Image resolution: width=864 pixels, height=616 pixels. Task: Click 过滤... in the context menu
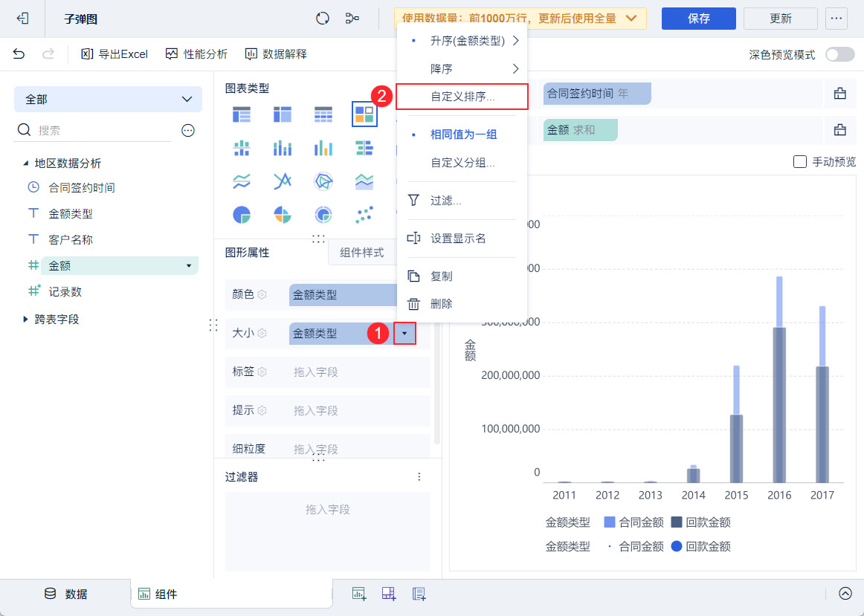[x=462, y=201]
